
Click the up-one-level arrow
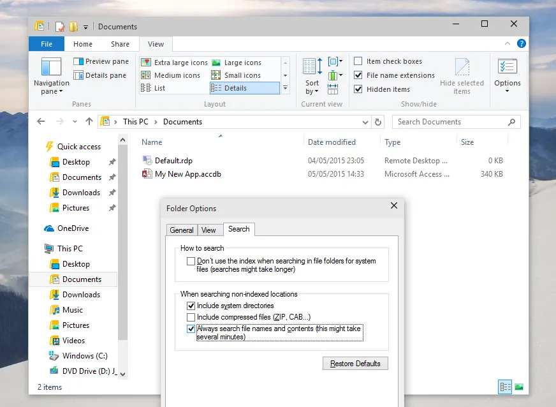pyautogui.click(x=90, y=122)
